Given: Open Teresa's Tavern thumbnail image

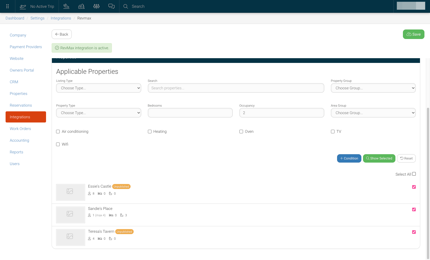Looking at the screenshot, I should point(71,237).
